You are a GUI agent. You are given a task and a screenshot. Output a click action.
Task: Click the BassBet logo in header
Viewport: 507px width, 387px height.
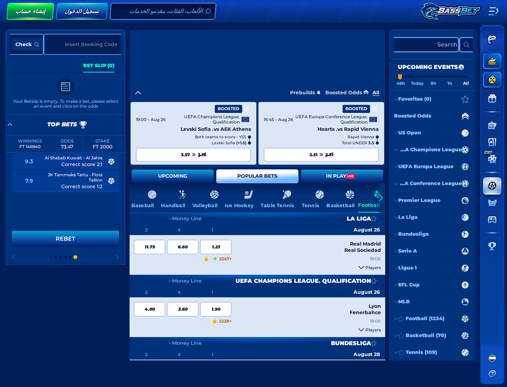click(x=451, y=11)
